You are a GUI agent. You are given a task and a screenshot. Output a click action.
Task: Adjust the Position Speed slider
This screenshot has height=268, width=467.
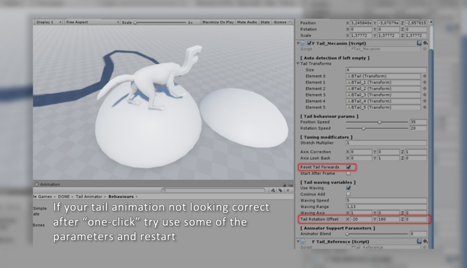[x=377, y=122]
